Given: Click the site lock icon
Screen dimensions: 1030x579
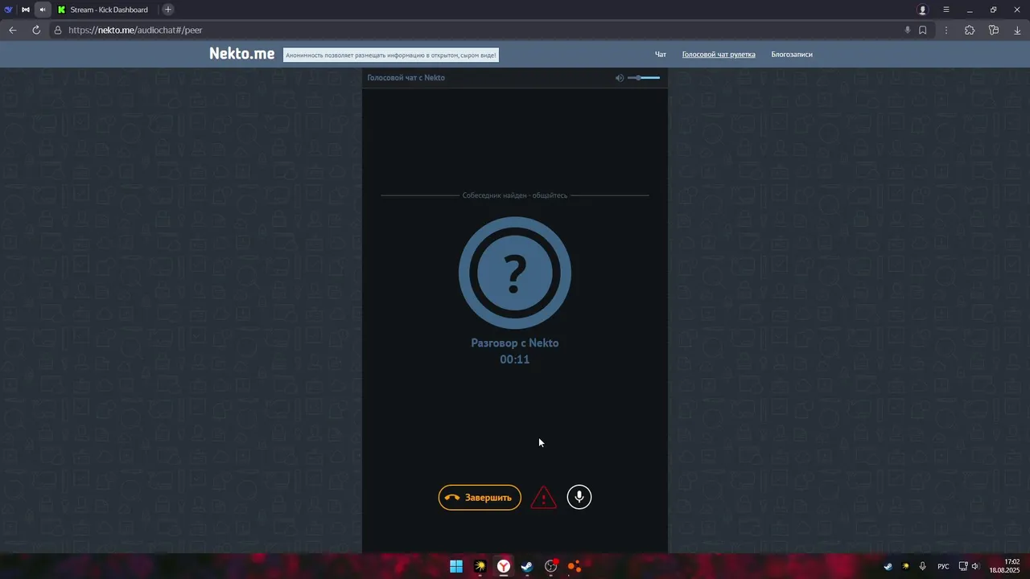Looking at the screenshot, I should click(x=58, y=31).
